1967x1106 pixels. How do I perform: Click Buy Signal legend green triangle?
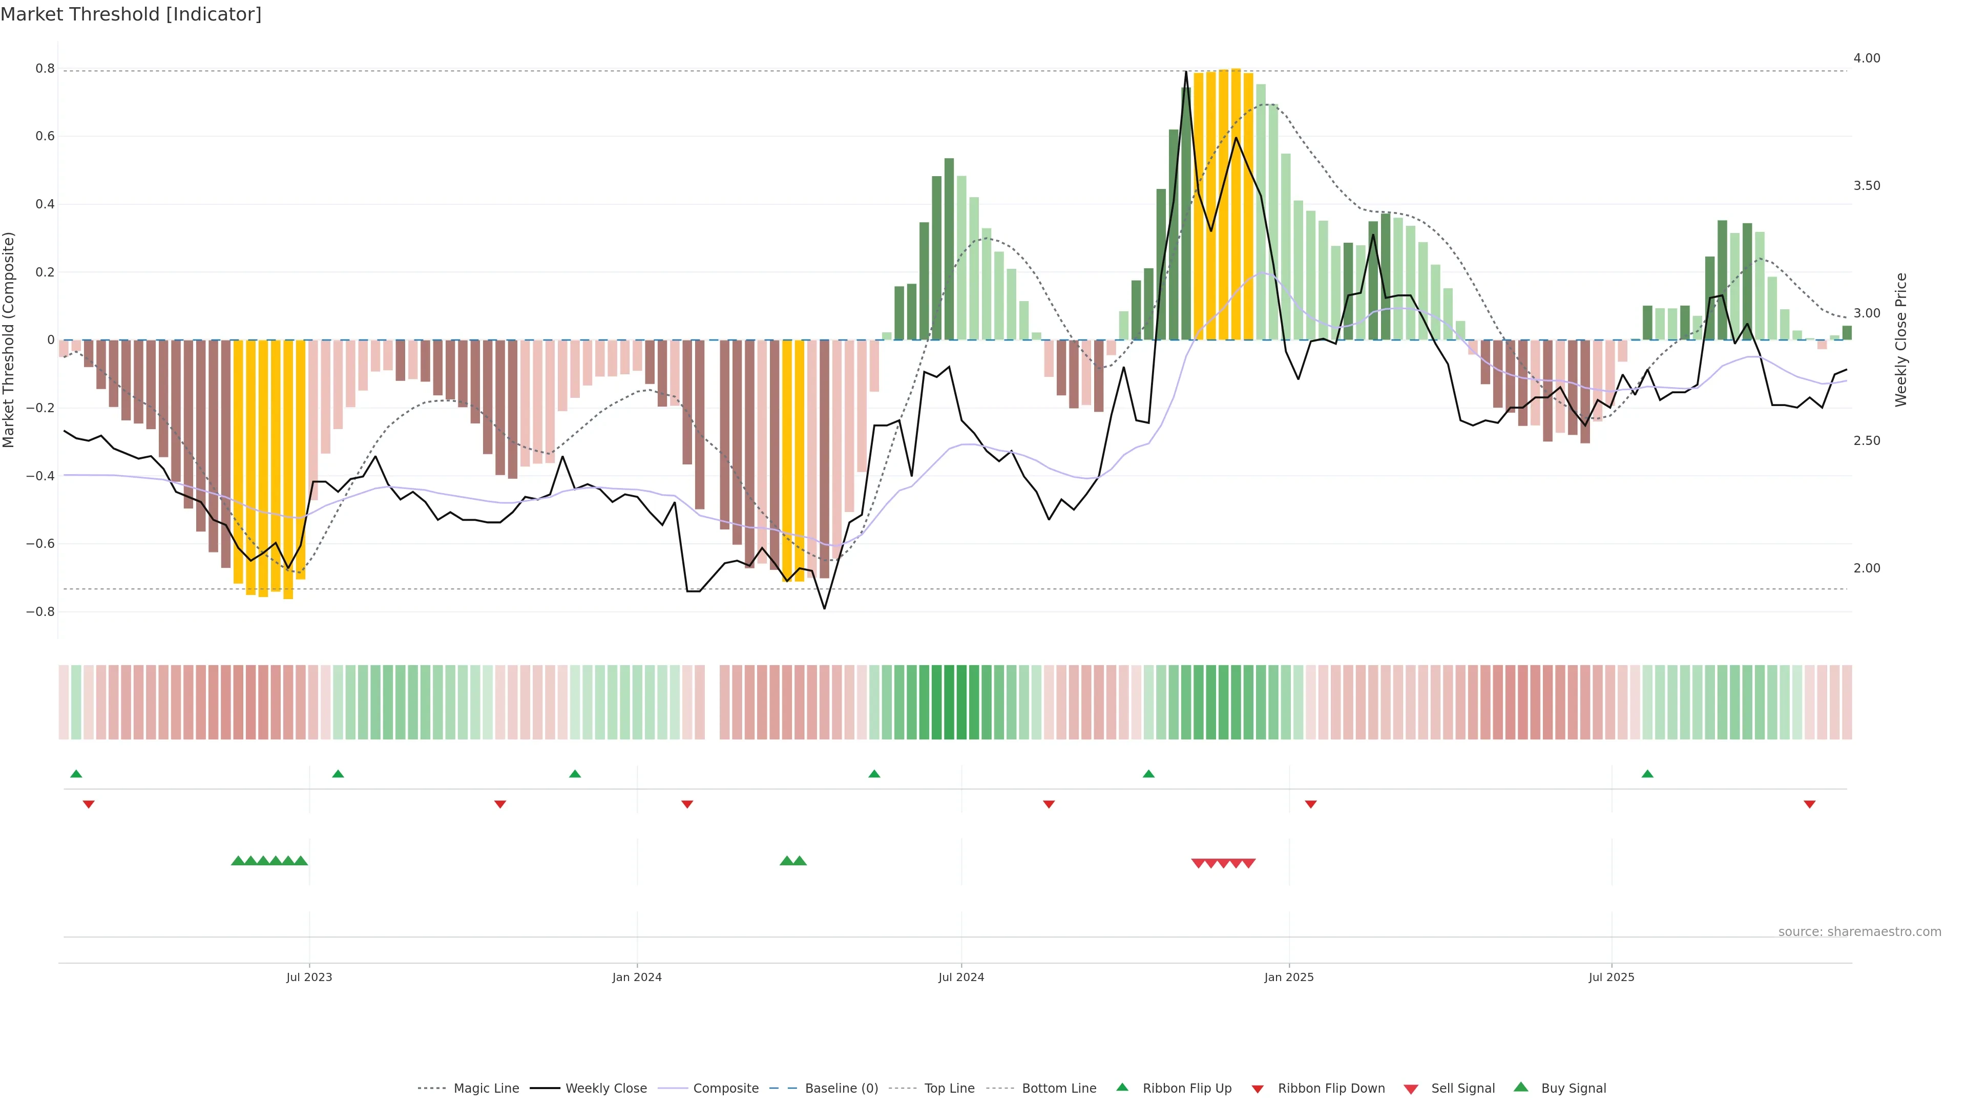tap(1521, 1088)
